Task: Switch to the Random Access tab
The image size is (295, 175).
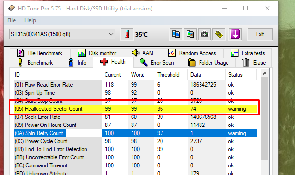Action: [x=192, y=53]
